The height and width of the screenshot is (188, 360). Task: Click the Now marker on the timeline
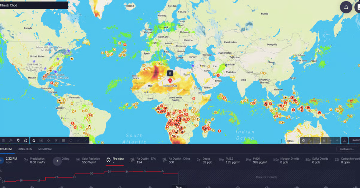coord(179,186)
